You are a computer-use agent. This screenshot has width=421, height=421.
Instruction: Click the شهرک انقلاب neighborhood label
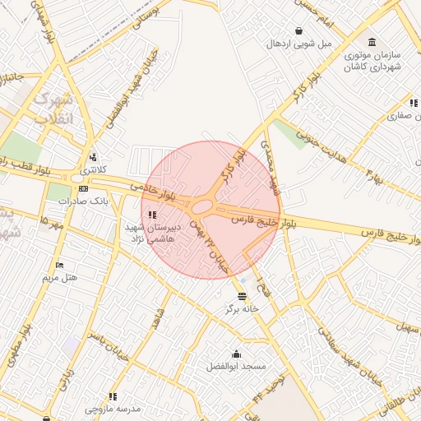coord(53,109)
